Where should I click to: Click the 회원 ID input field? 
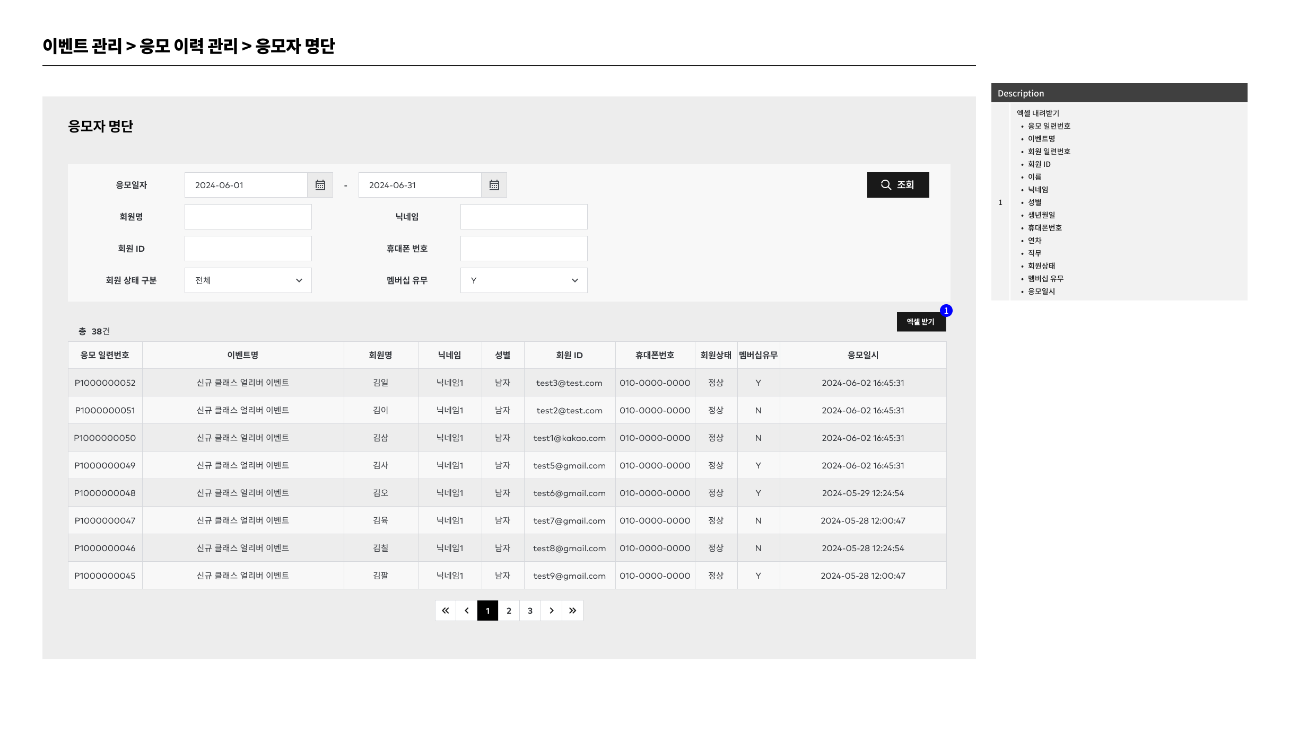[248, 249]
